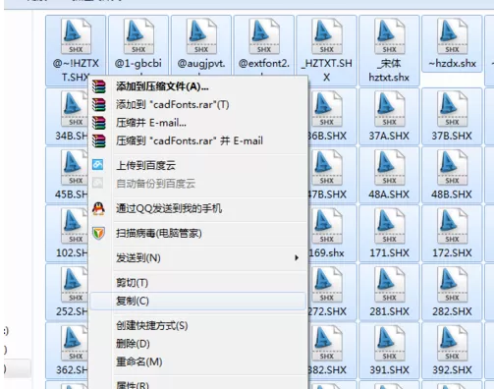Click the 36B.SHX file name

(x=327, y=136)
